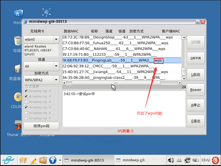Select the fuhua250 network row
Screen dimensions: 221x166
click(x=122, y=43)
